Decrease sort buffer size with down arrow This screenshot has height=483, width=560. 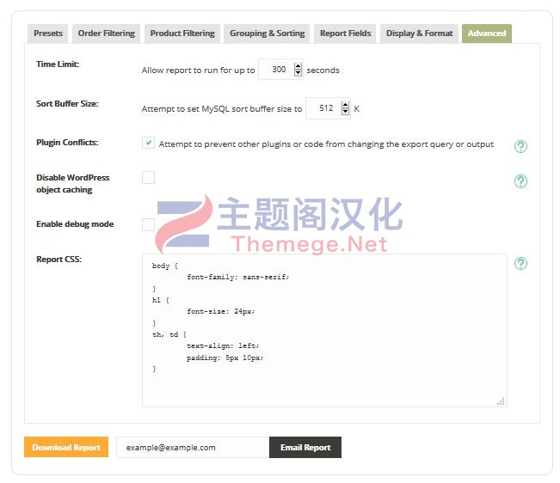pos(345,112)
